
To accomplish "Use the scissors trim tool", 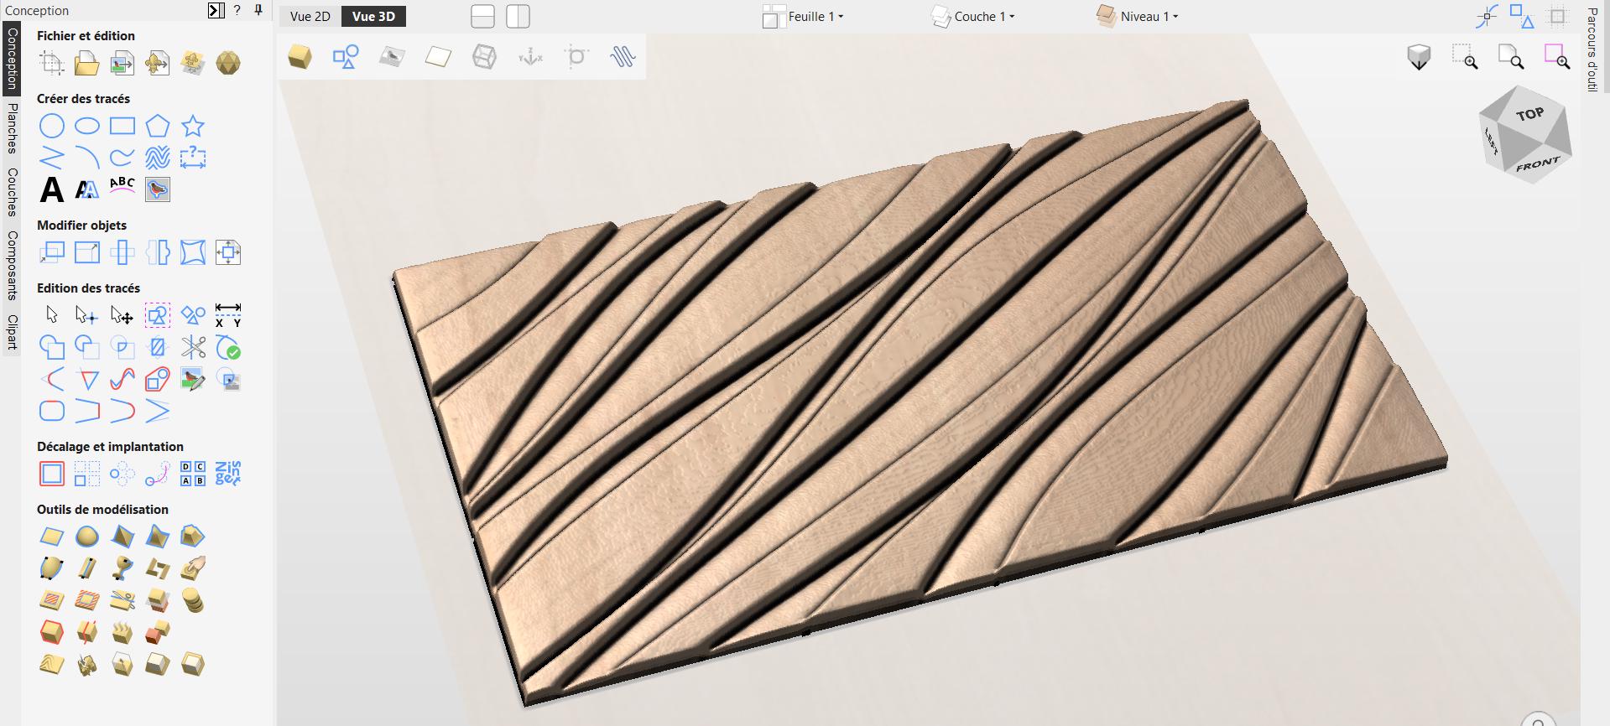I will 193,347.
